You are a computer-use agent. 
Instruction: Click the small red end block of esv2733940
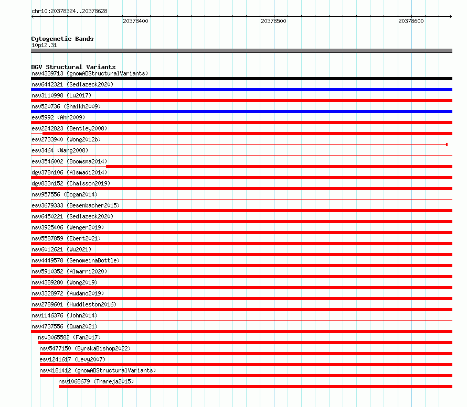447,145
